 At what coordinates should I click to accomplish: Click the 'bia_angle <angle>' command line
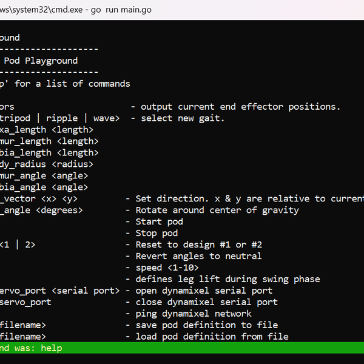44,187
